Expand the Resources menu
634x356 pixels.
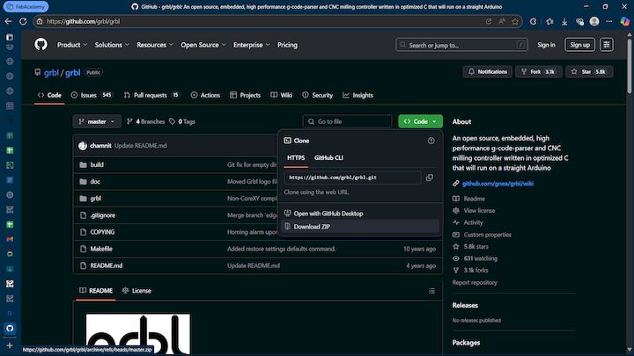(155, 45)
